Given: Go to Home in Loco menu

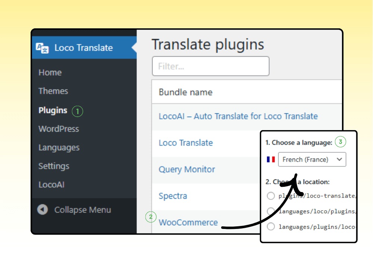Looking at the screenshot, I should click(50, 72).
